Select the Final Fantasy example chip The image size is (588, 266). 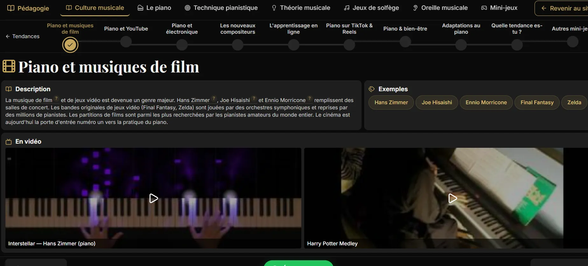click(537, 102)
